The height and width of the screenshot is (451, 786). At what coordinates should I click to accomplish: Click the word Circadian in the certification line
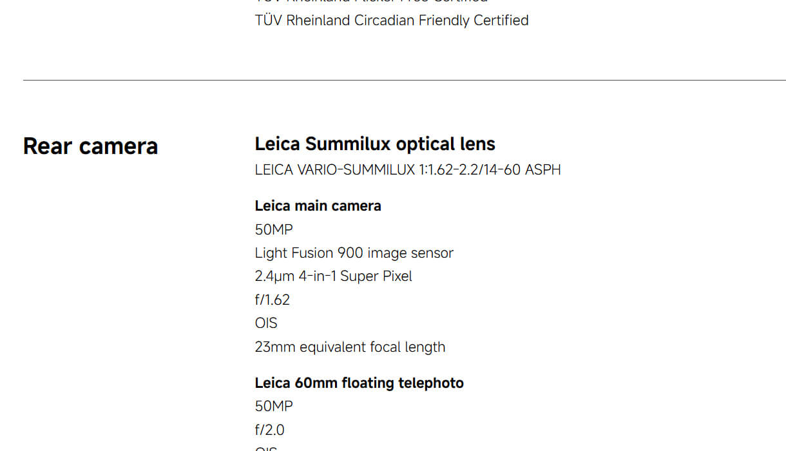click(x=385, y=21)
